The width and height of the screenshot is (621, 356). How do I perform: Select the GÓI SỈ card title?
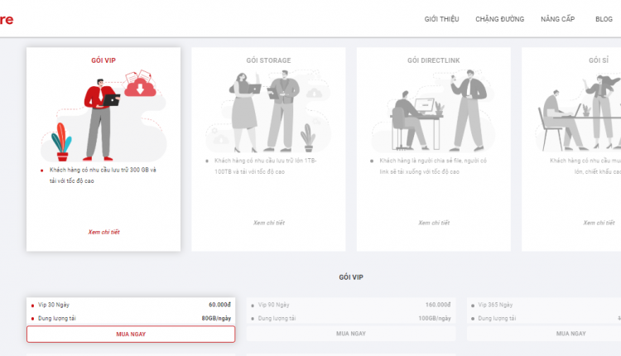pyautogui.click(x=599, y=60)
